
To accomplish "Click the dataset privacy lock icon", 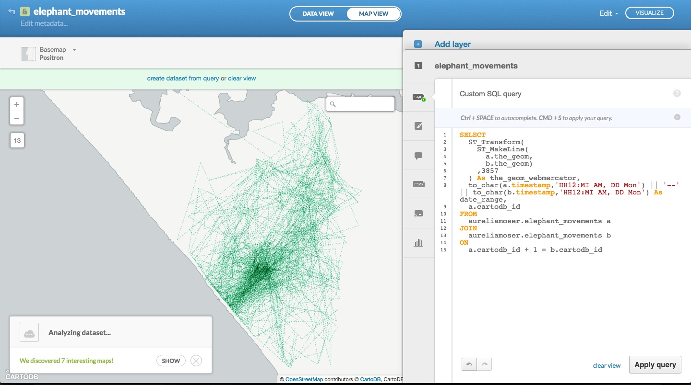I will click(25, 12).
